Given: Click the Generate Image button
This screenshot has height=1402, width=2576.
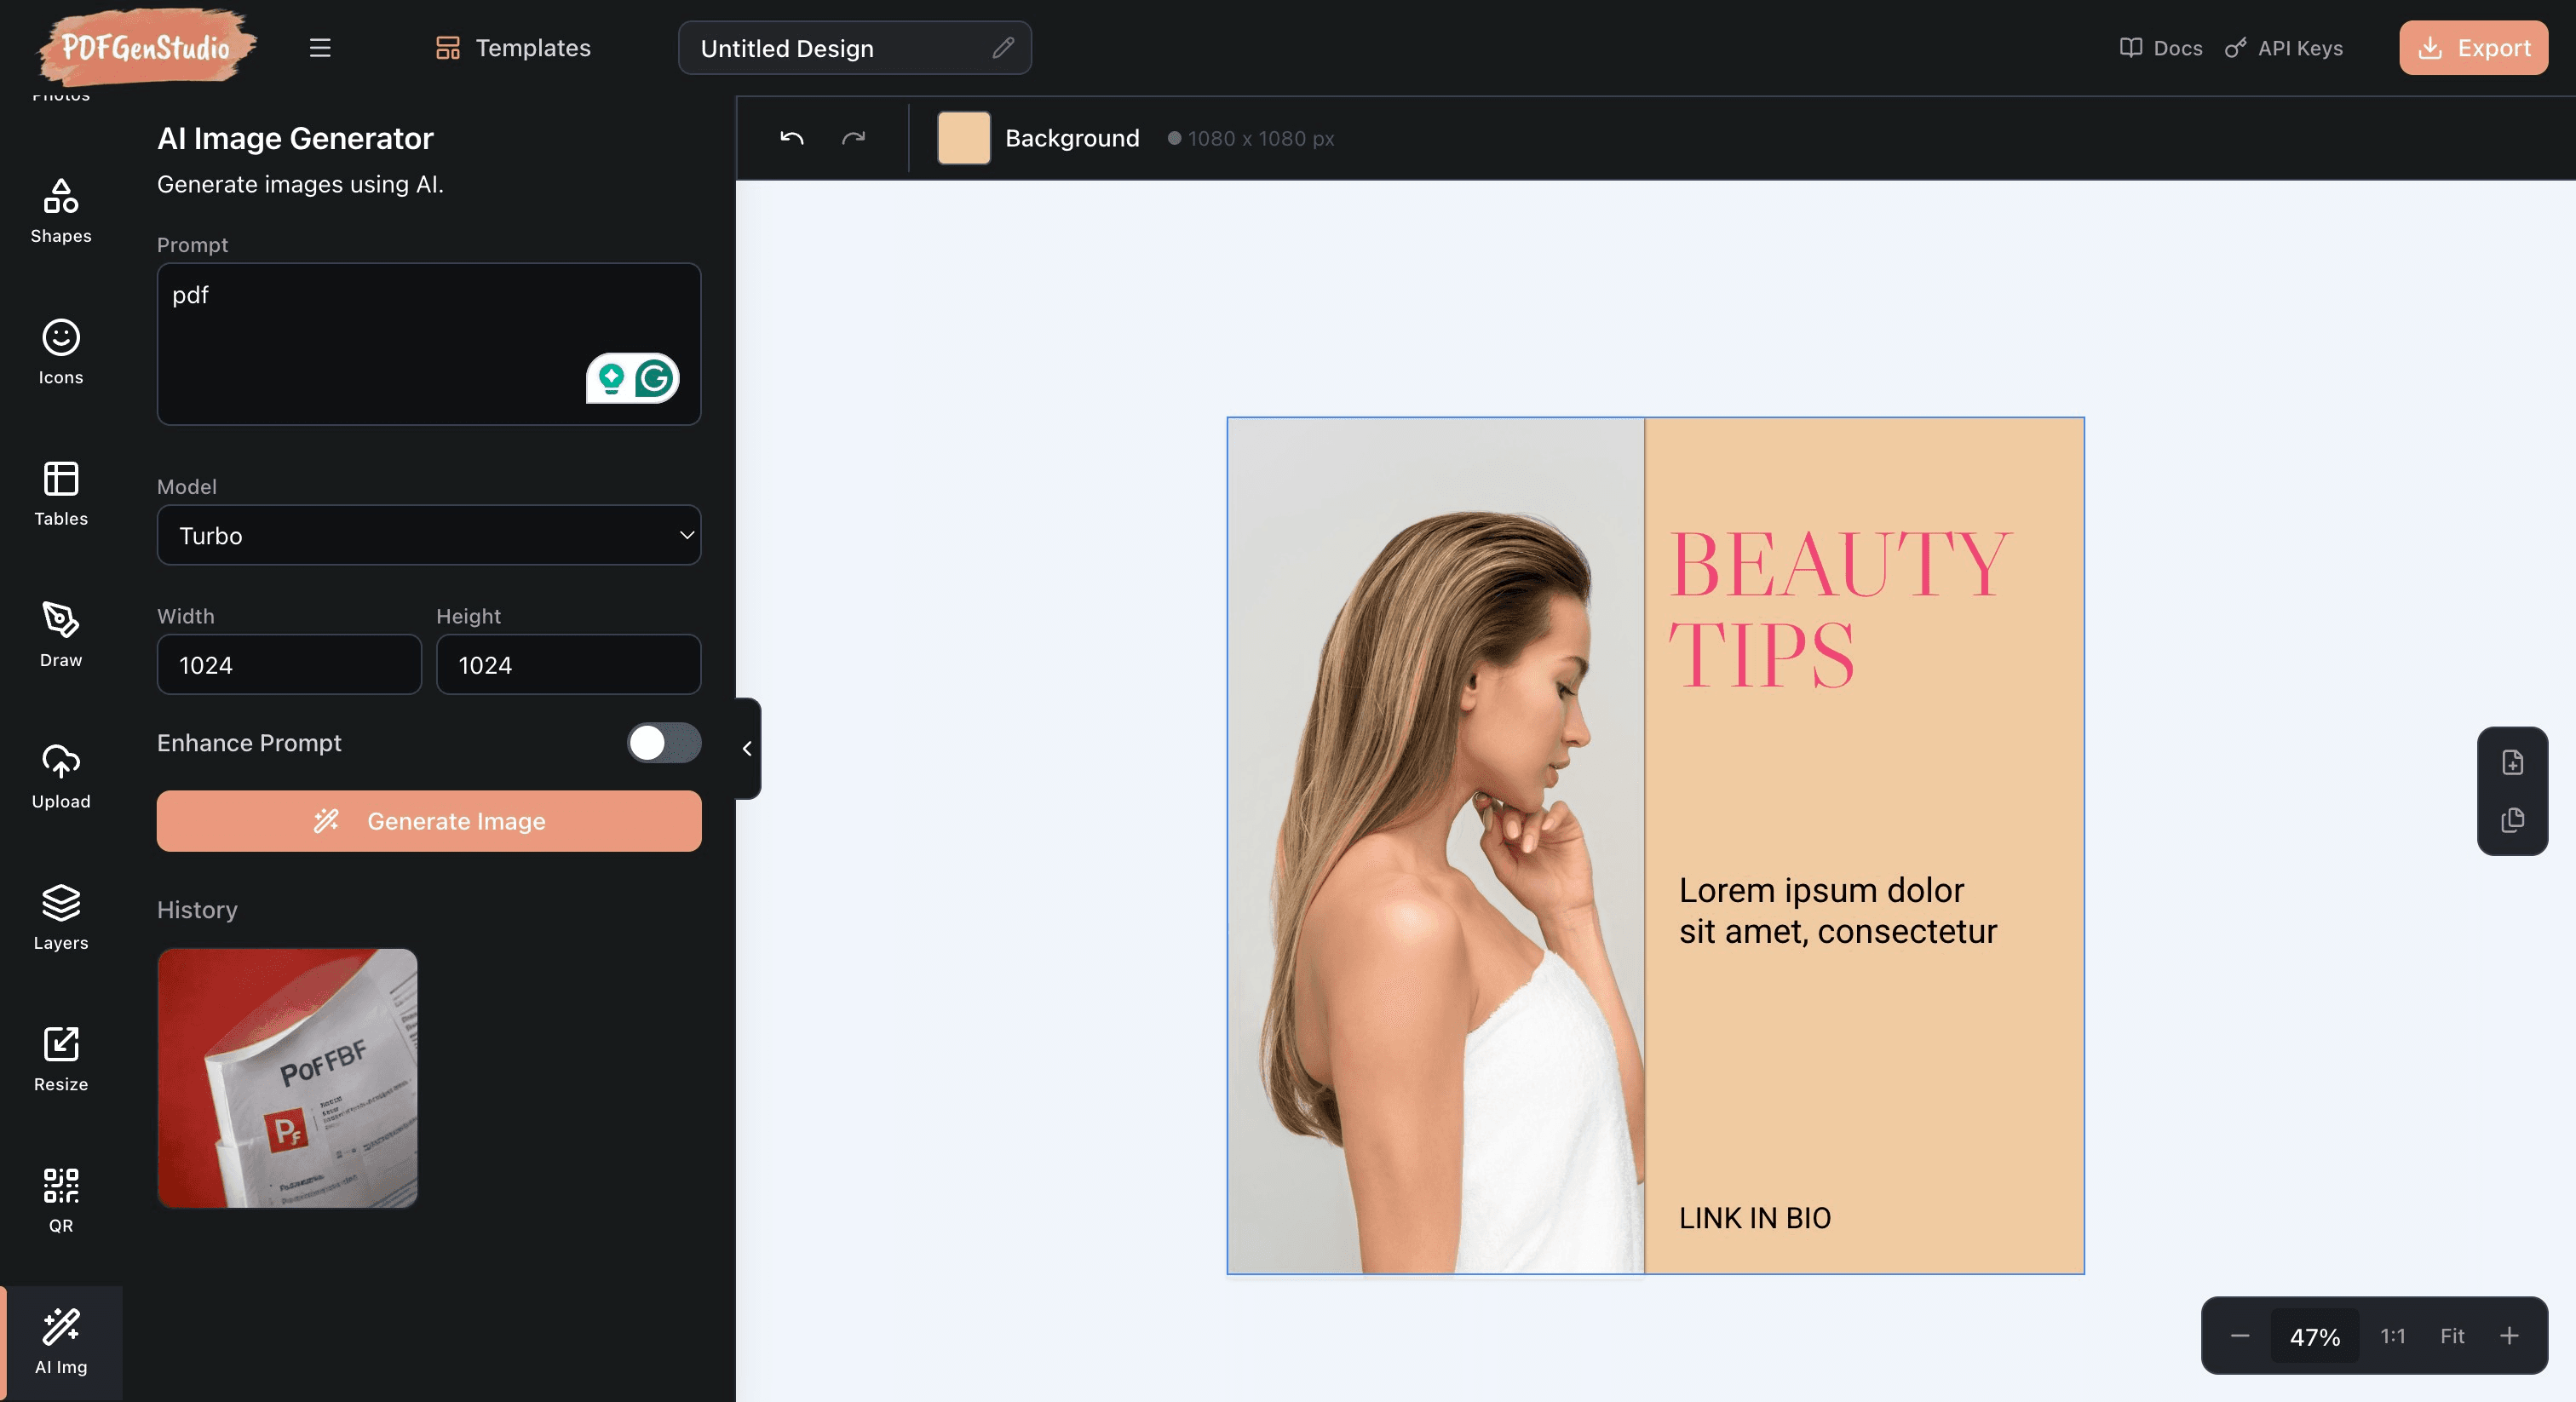Looking at the screenshot, I should coord(429,821).
